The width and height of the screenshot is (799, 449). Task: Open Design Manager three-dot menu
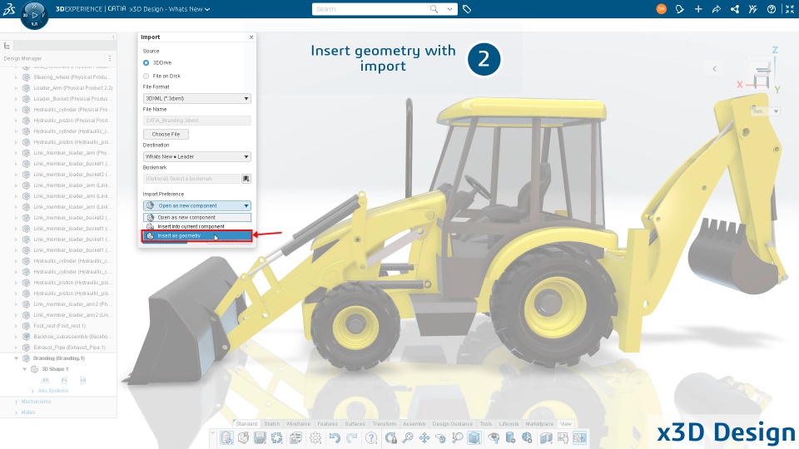click(110, 58)
